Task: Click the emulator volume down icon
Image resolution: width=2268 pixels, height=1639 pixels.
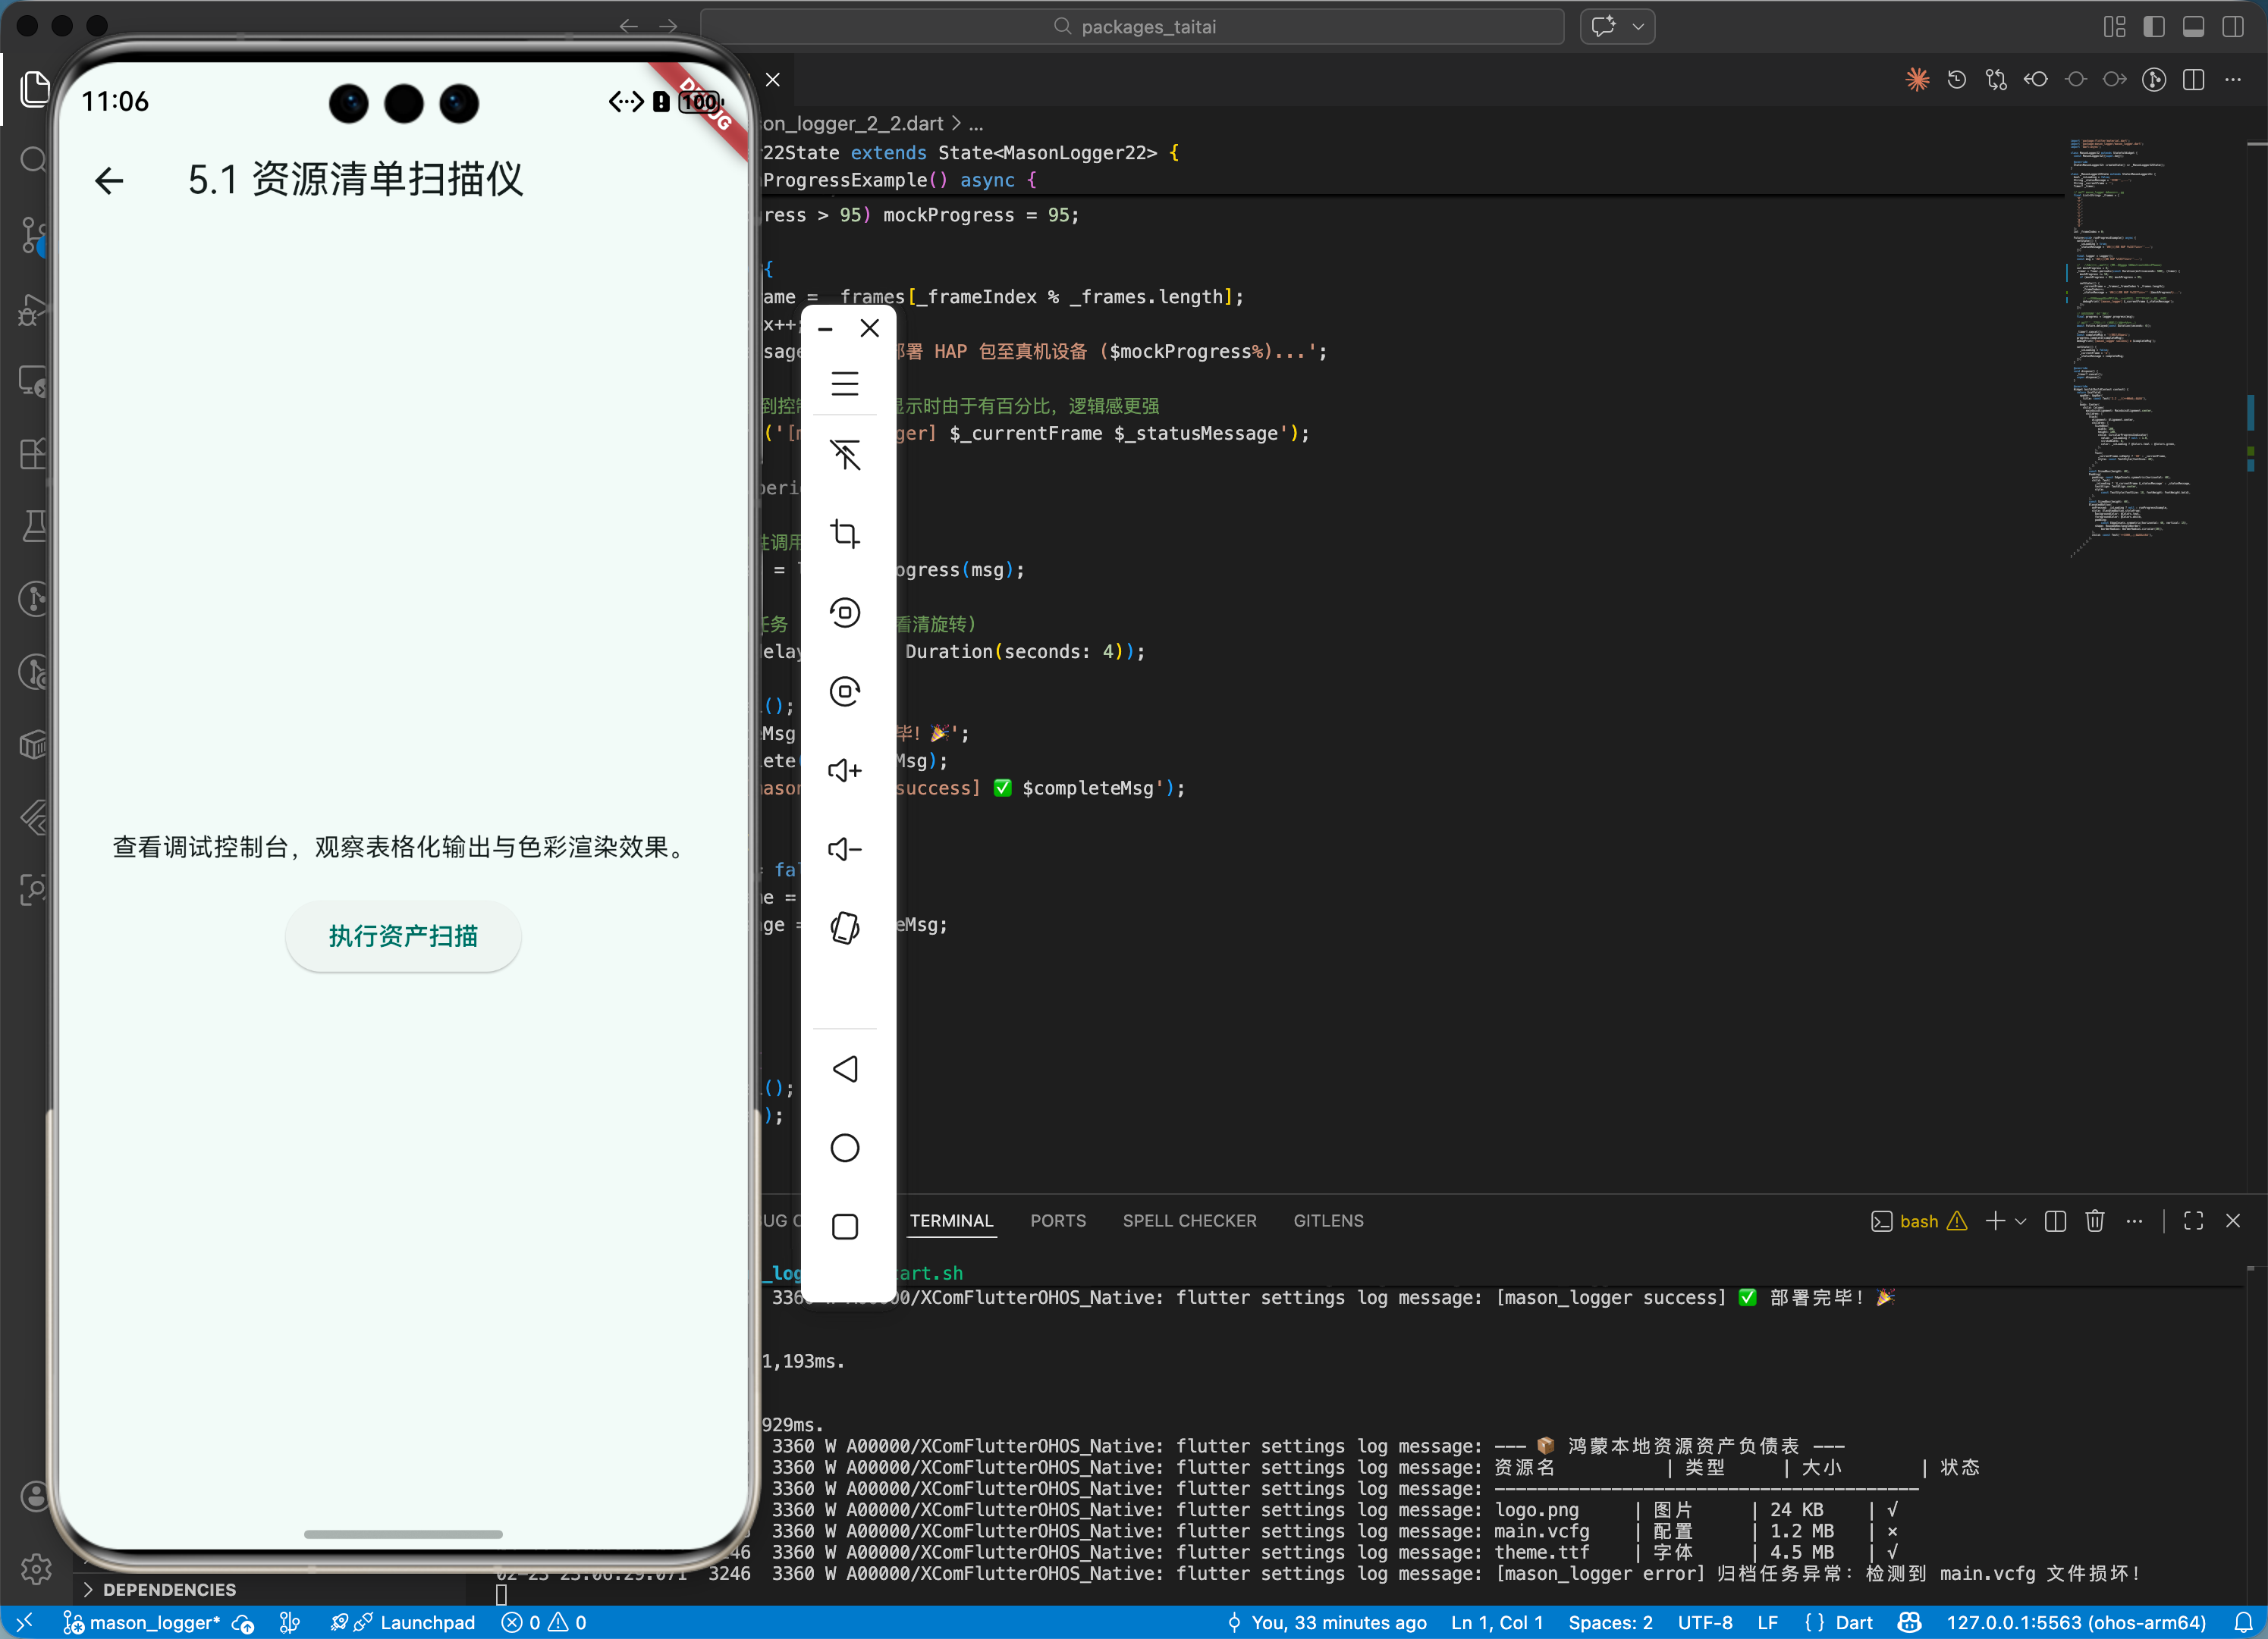Action: [x=845, y=850]
